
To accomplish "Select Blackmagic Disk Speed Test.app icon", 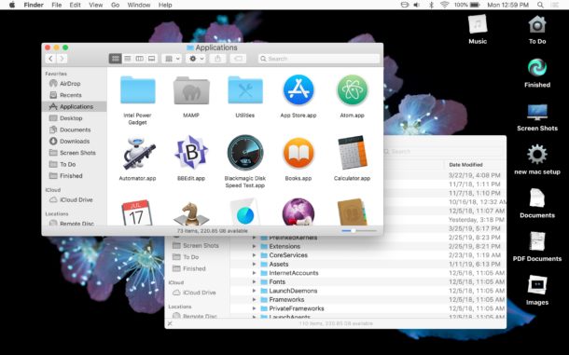I will tap(245, 153).
